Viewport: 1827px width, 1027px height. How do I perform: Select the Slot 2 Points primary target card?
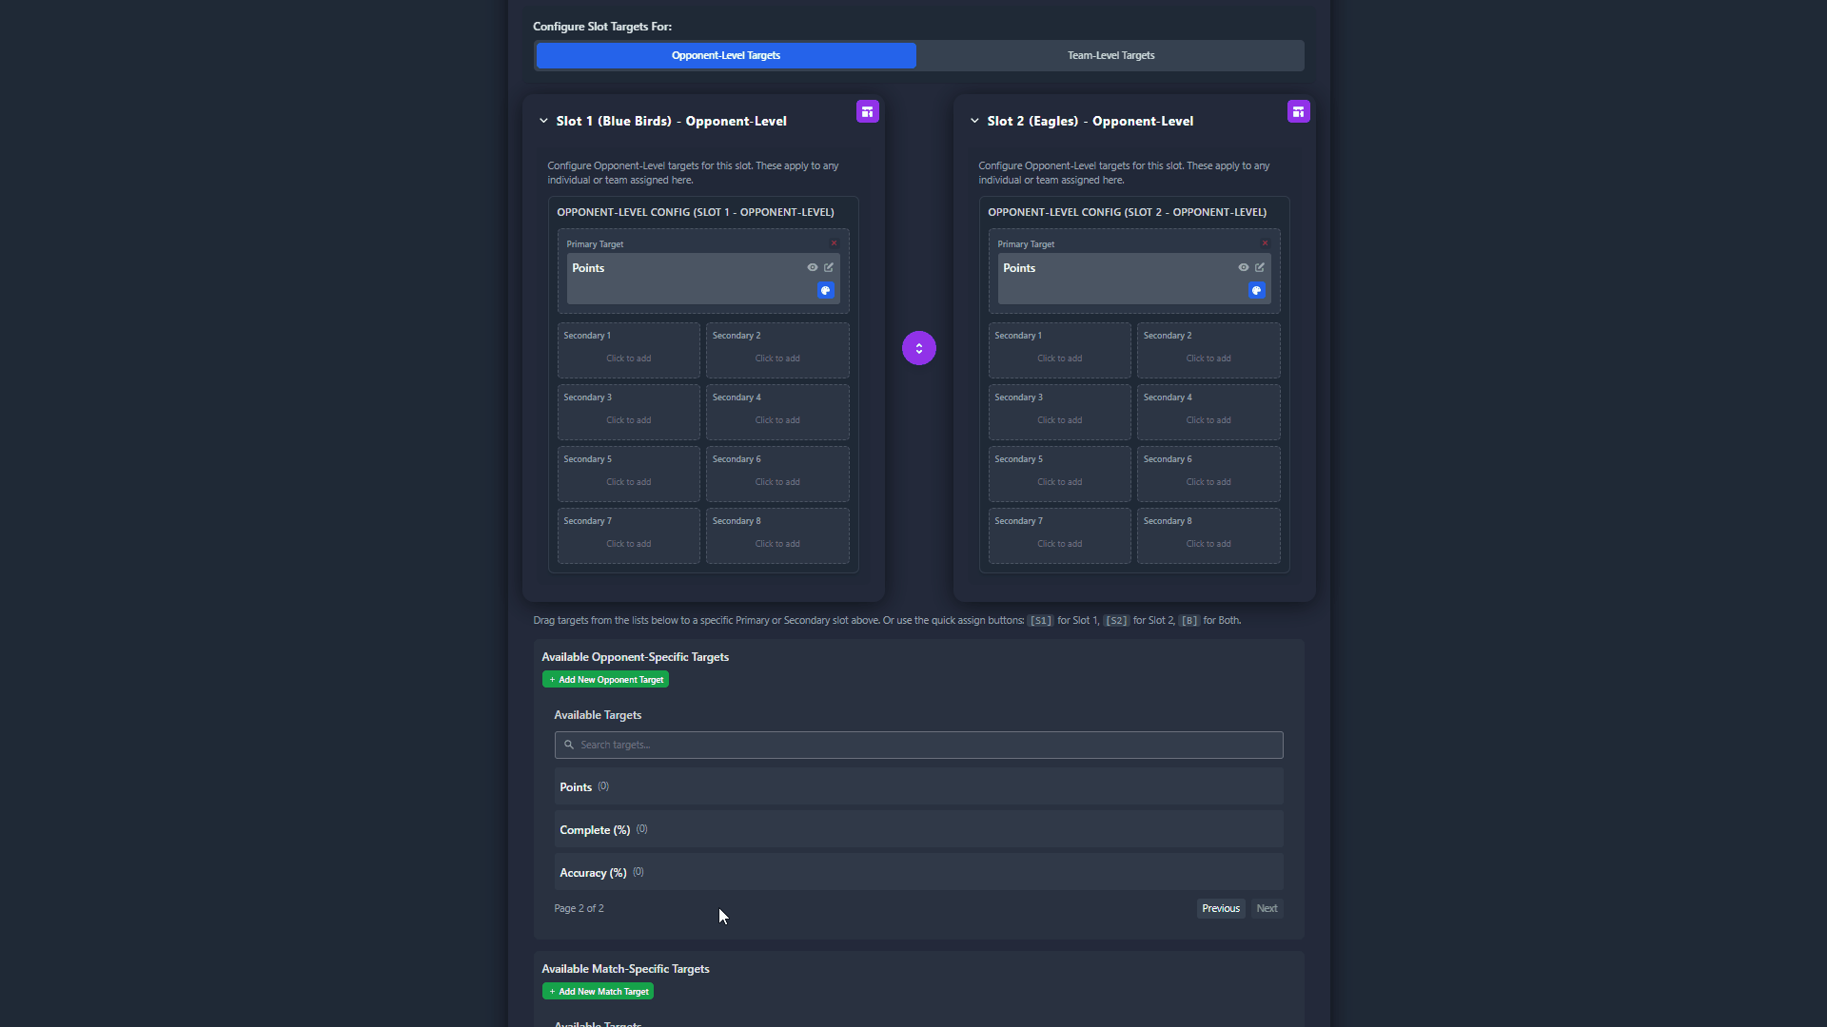(x=1134, y=279)
